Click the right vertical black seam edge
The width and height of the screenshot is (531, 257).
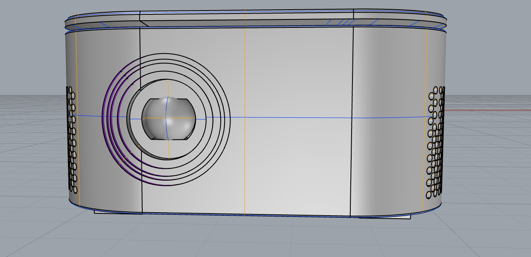coord(353,84)
